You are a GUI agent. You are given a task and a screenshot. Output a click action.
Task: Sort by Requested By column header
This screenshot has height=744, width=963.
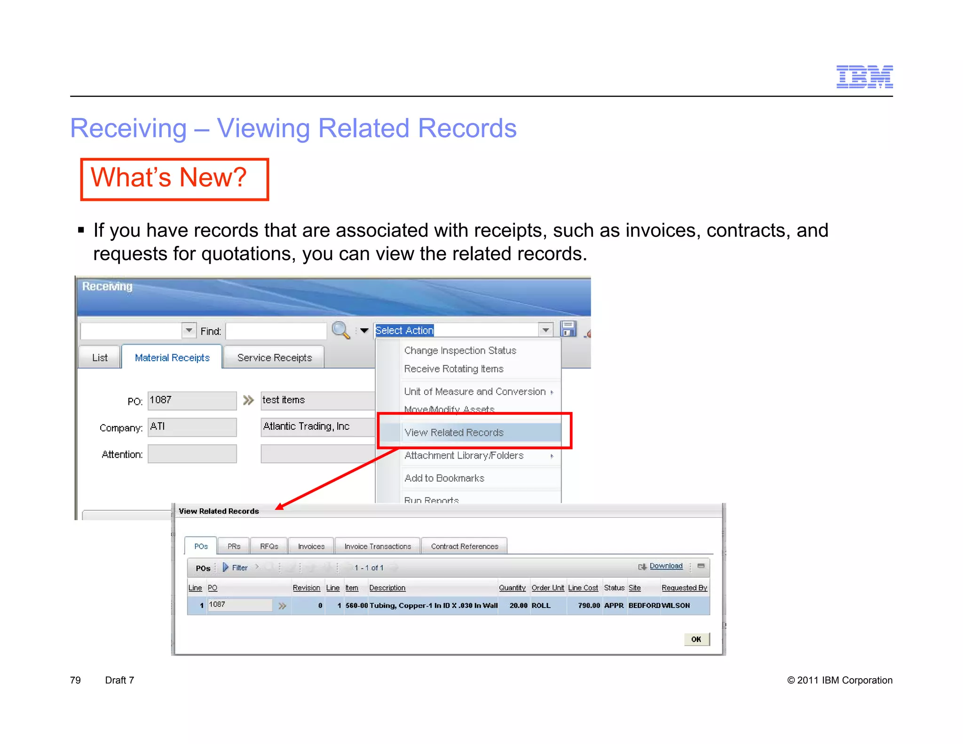[x=684, y=588]
